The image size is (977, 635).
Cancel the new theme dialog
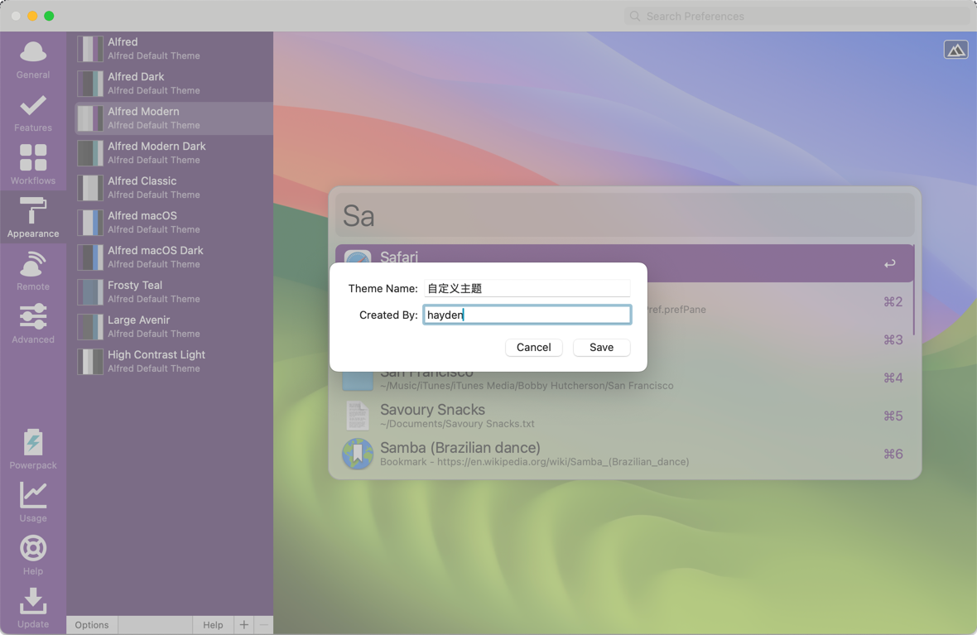click(x=533, y=348)
